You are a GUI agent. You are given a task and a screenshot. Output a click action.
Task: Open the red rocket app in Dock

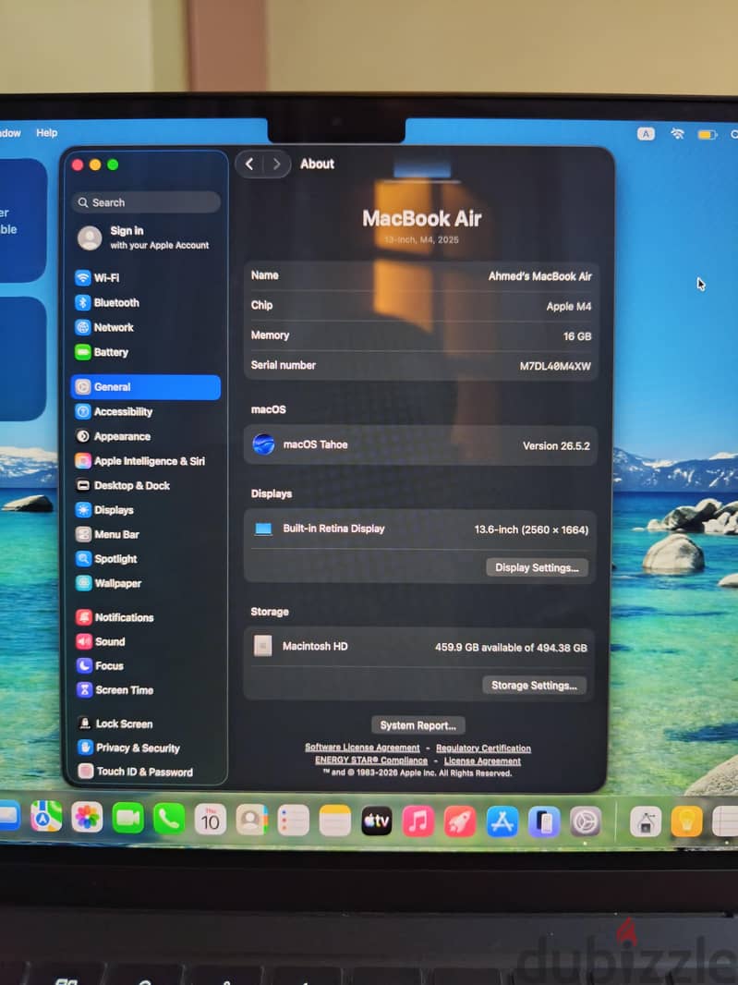(x=460, y=821)
